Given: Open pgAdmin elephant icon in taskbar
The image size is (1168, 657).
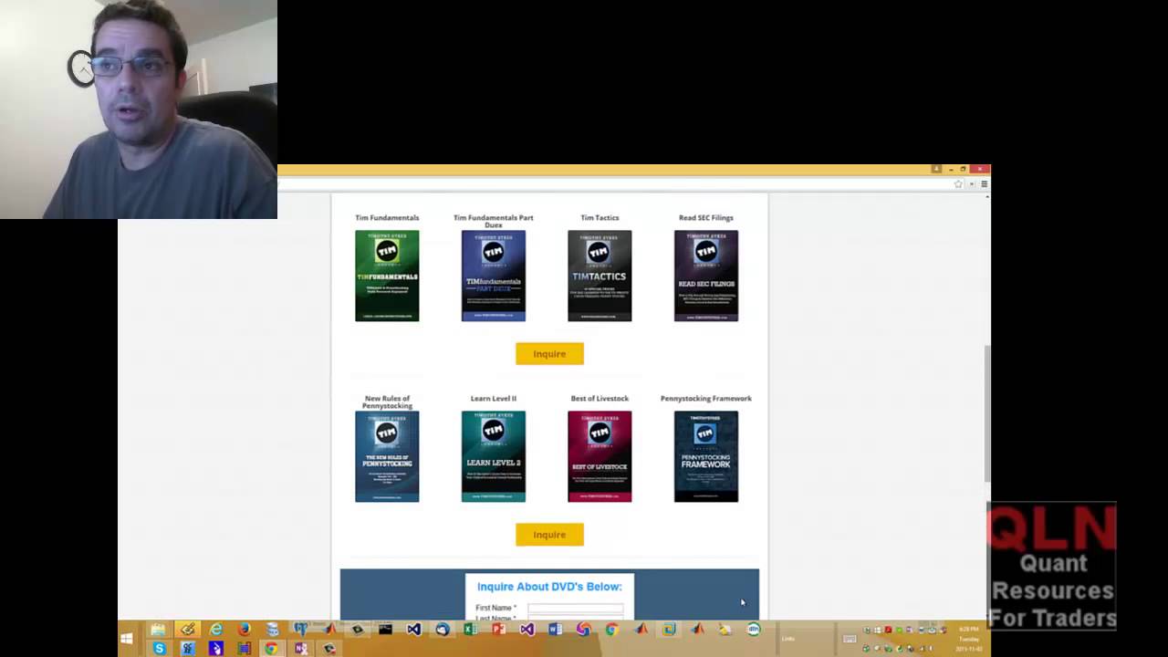Looking at the screenshot, I should pos(300,630).
